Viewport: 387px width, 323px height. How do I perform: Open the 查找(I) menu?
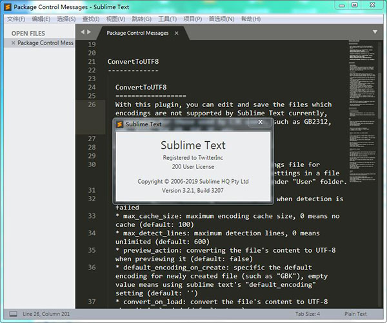click(x=91, y=19)
